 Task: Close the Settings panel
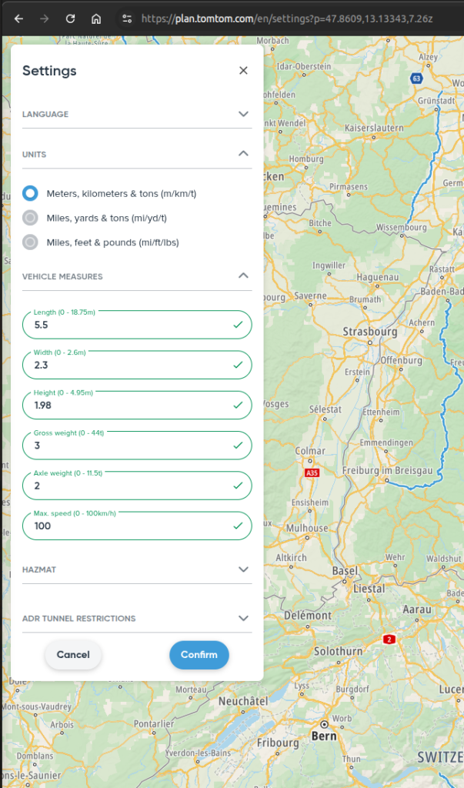[x=243, y=70]
